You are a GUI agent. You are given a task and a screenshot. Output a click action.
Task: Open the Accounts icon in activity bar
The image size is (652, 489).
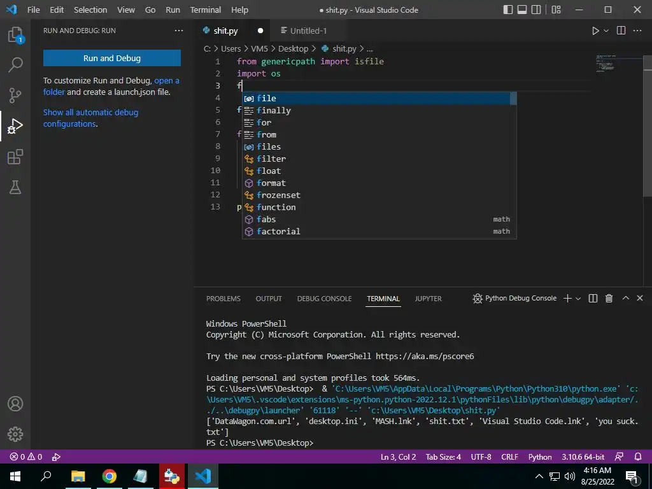click(x=15, y=404)
